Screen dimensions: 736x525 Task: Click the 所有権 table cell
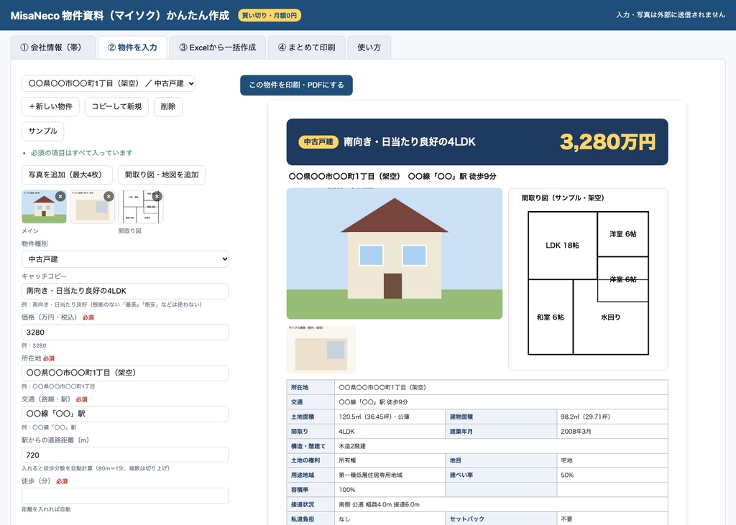tap(390, 461)
